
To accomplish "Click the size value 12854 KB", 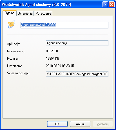I will click(x=52, y=59).
